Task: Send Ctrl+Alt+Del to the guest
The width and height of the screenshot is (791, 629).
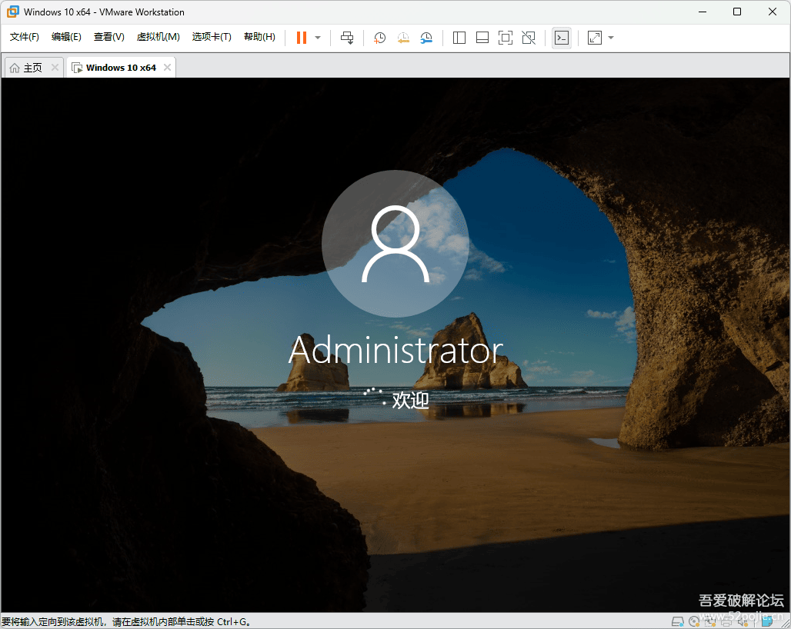Action: 347,37
